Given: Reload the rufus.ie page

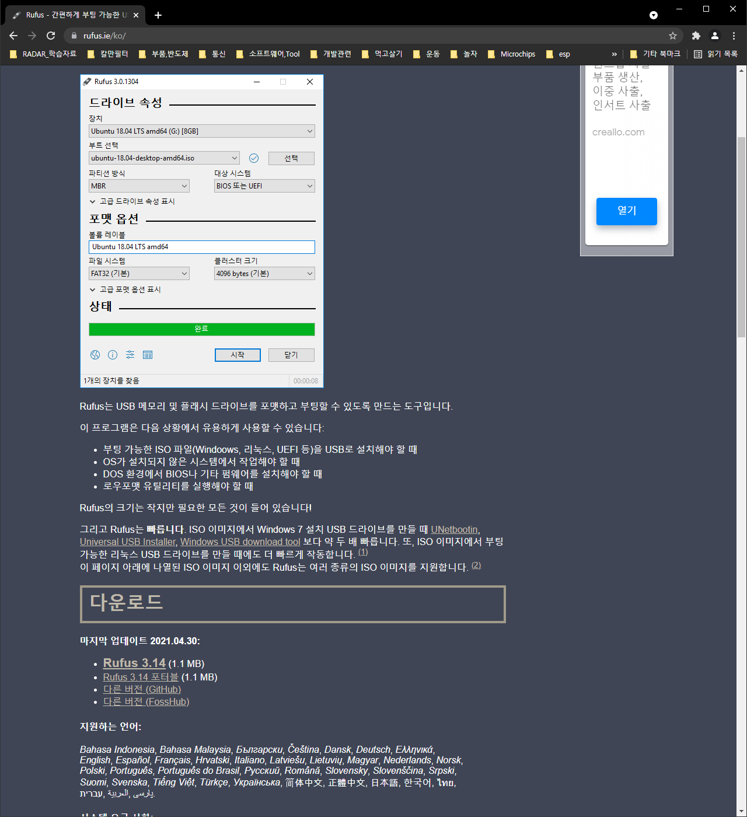Looking at the screenshot, I should tap(51, 36).
